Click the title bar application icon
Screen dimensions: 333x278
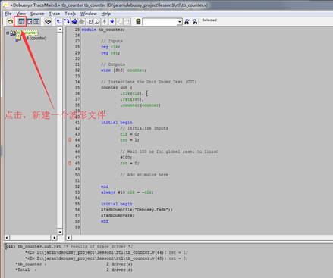click(5, 5)
